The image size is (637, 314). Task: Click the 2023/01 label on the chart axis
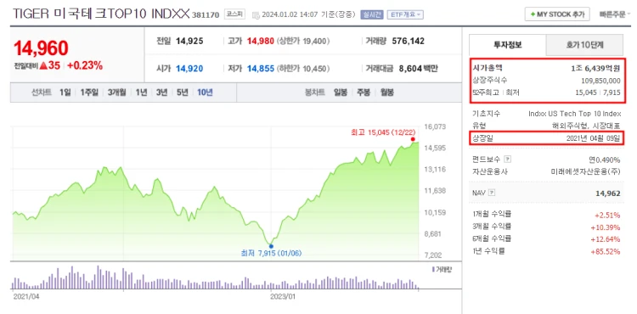click(x=283, y=296)
